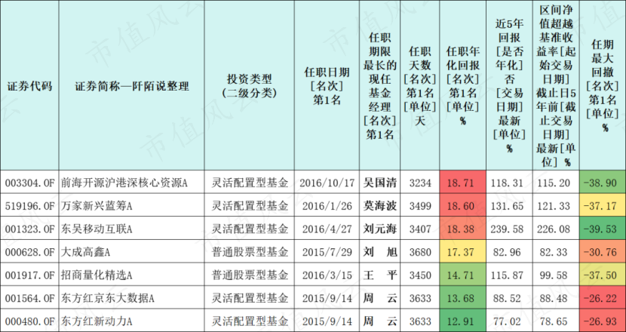626x332 pixels.
Task: Click annualized return cell 18.60
Action: (x=463, y=205)
